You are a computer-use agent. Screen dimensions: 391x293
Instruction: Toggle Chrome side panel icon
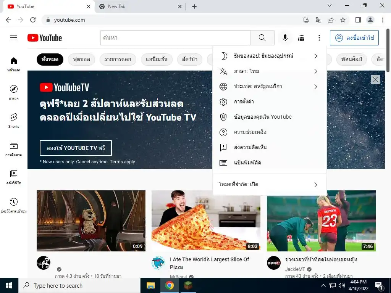pos(358,20)
